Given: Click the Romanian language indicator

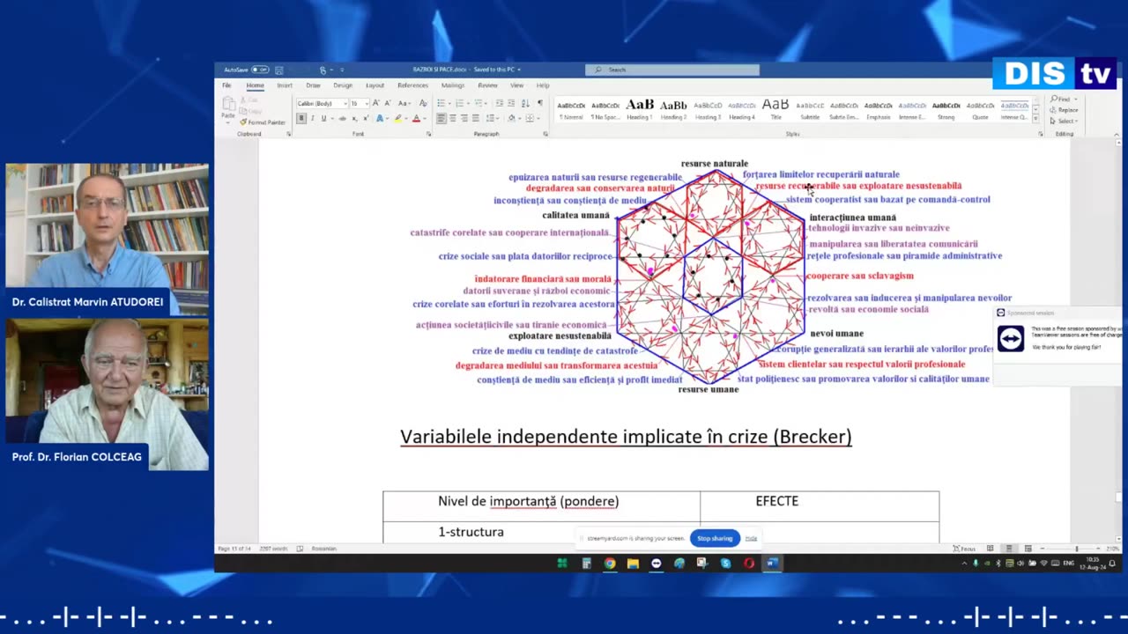Looking at the screenshot, I should click(x=323, y=549).
